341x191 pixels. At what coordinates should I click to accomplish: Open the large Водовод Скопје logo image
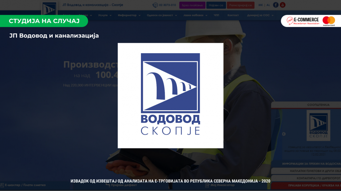coord(170,95)
